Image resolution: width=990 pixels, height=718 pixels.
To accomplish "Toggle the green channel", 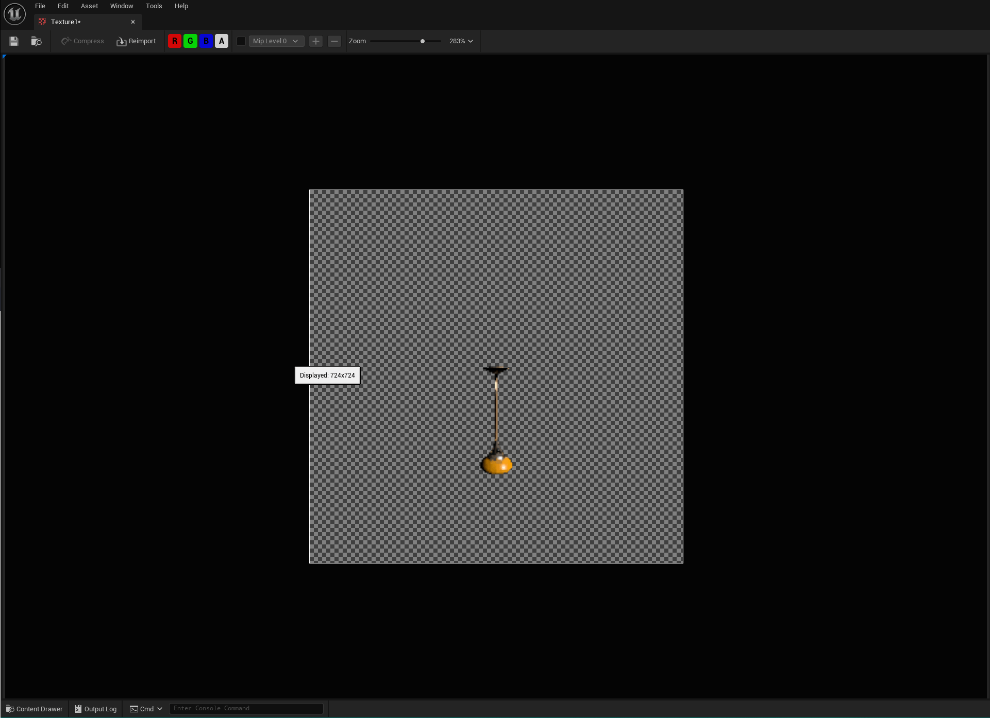I will tap(190, 41).
